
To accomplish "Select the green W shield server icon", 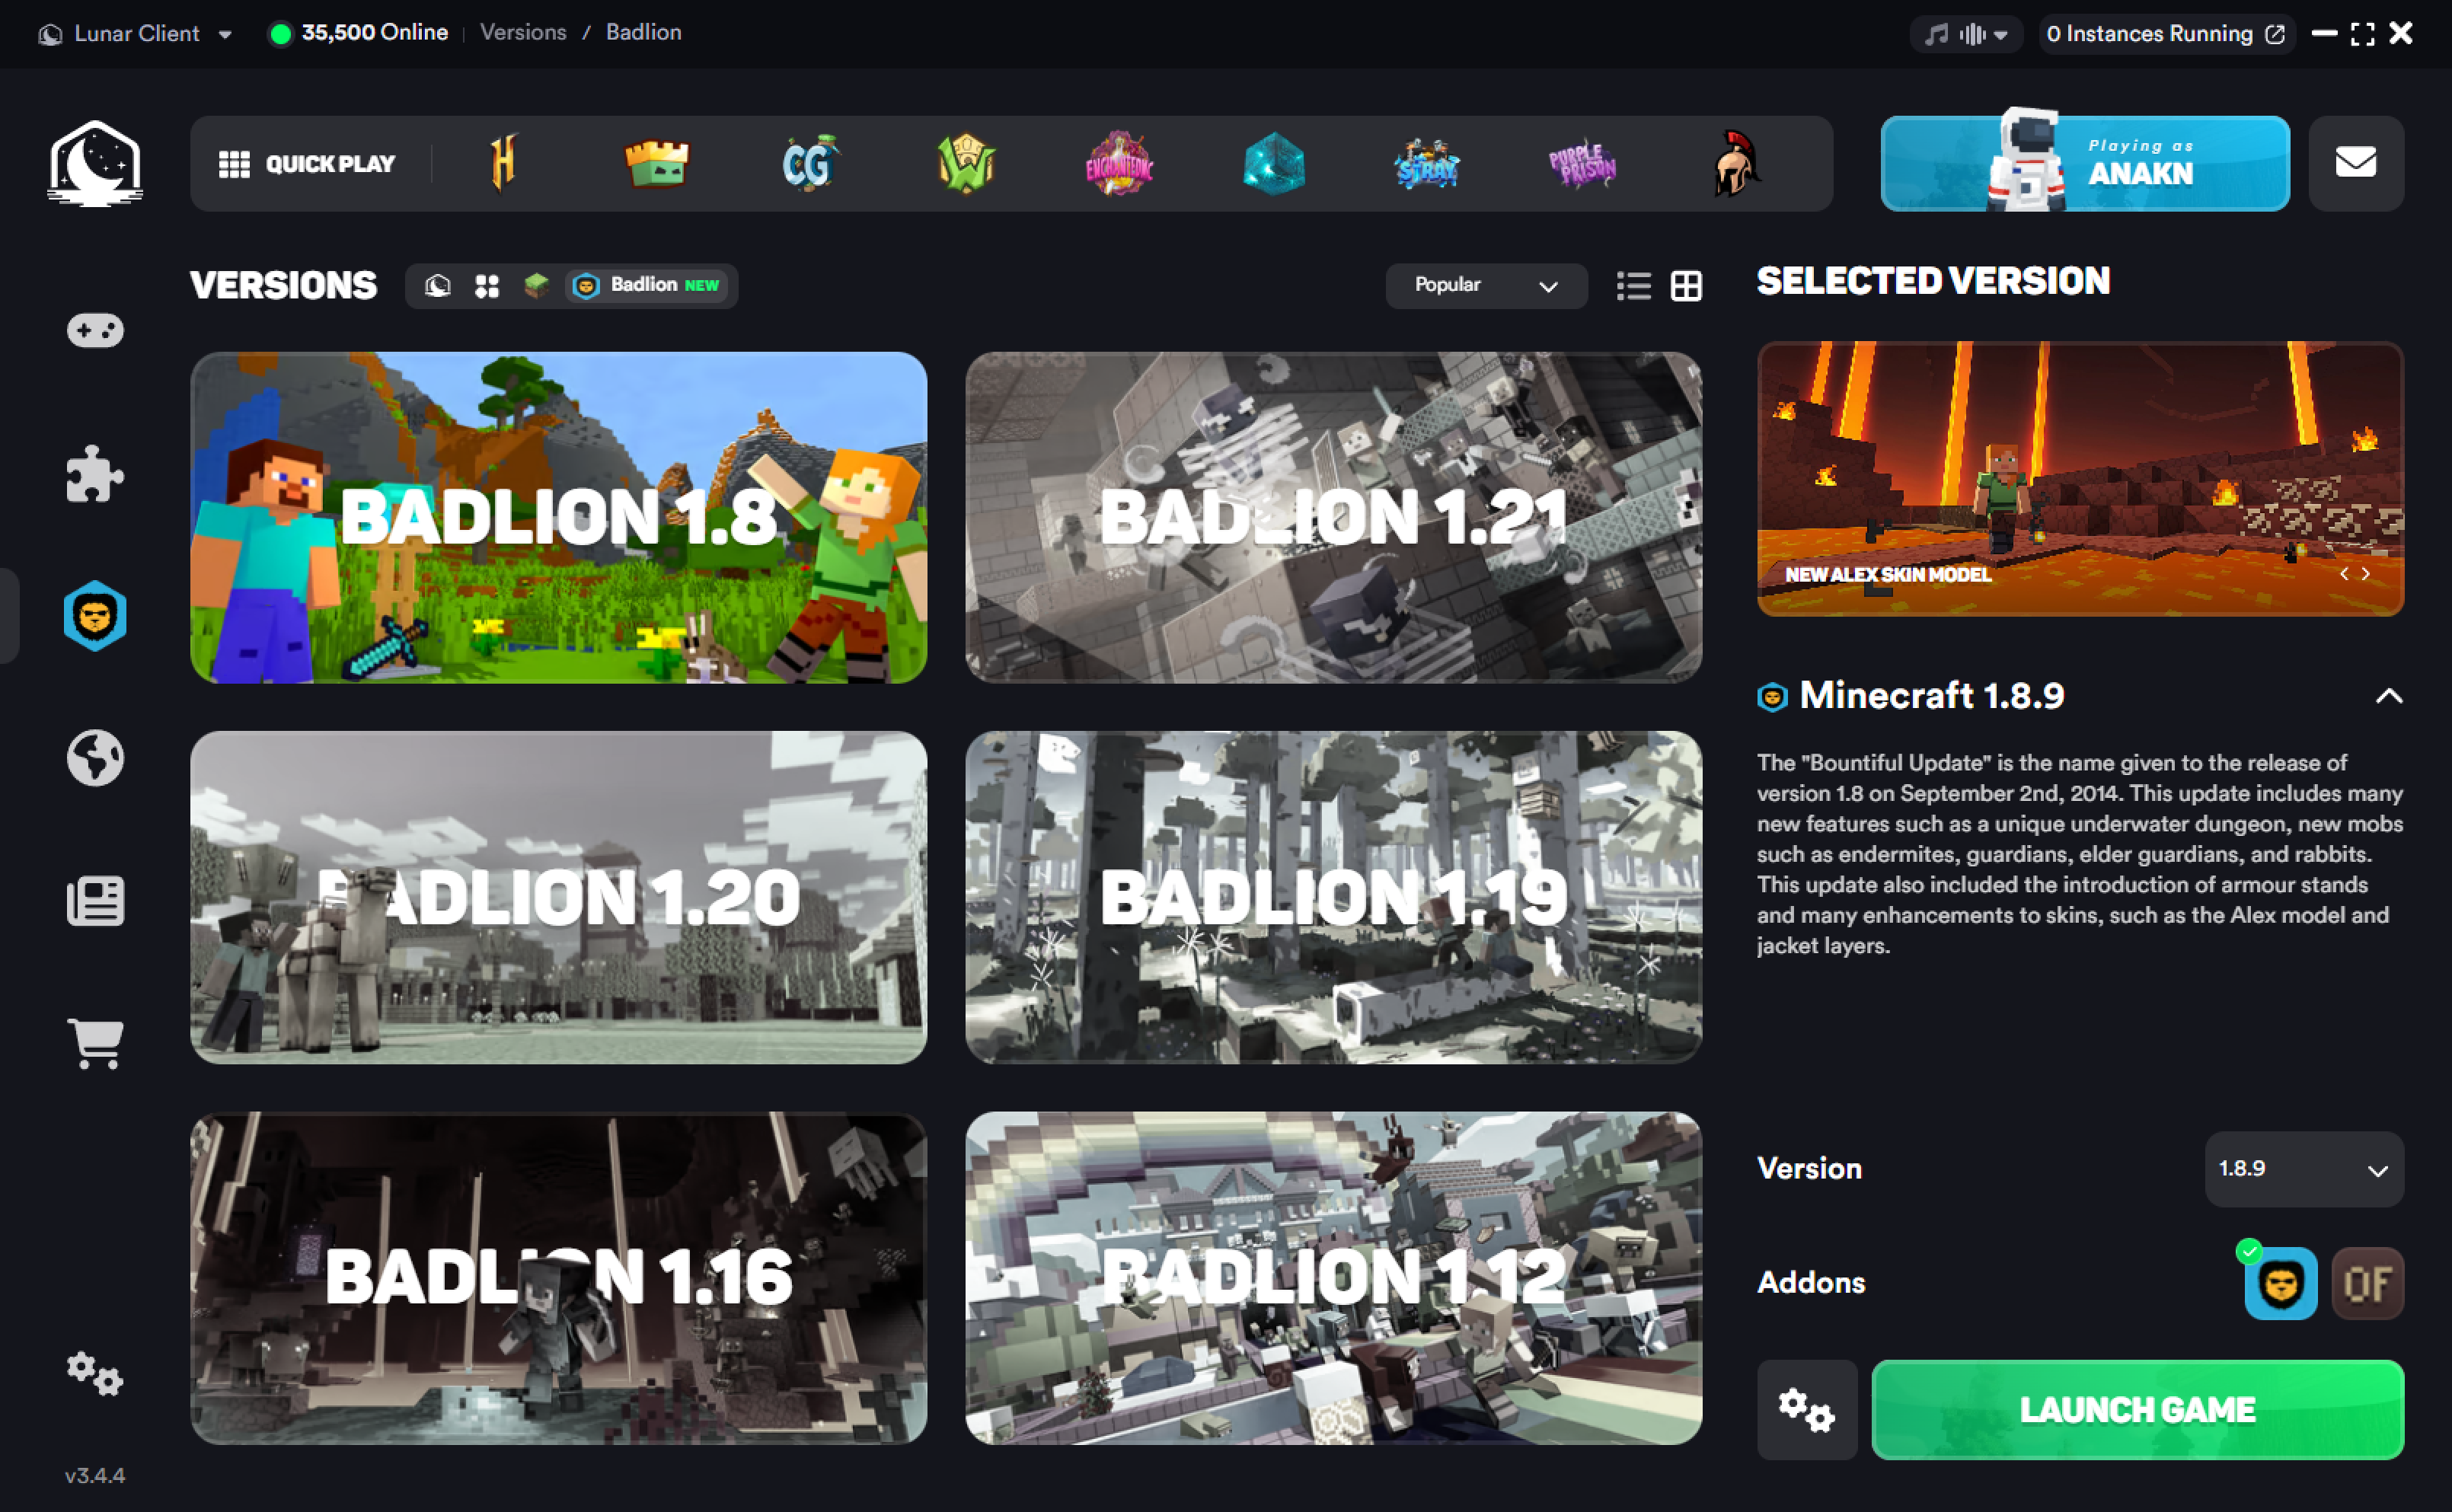I will coord(965,163).
